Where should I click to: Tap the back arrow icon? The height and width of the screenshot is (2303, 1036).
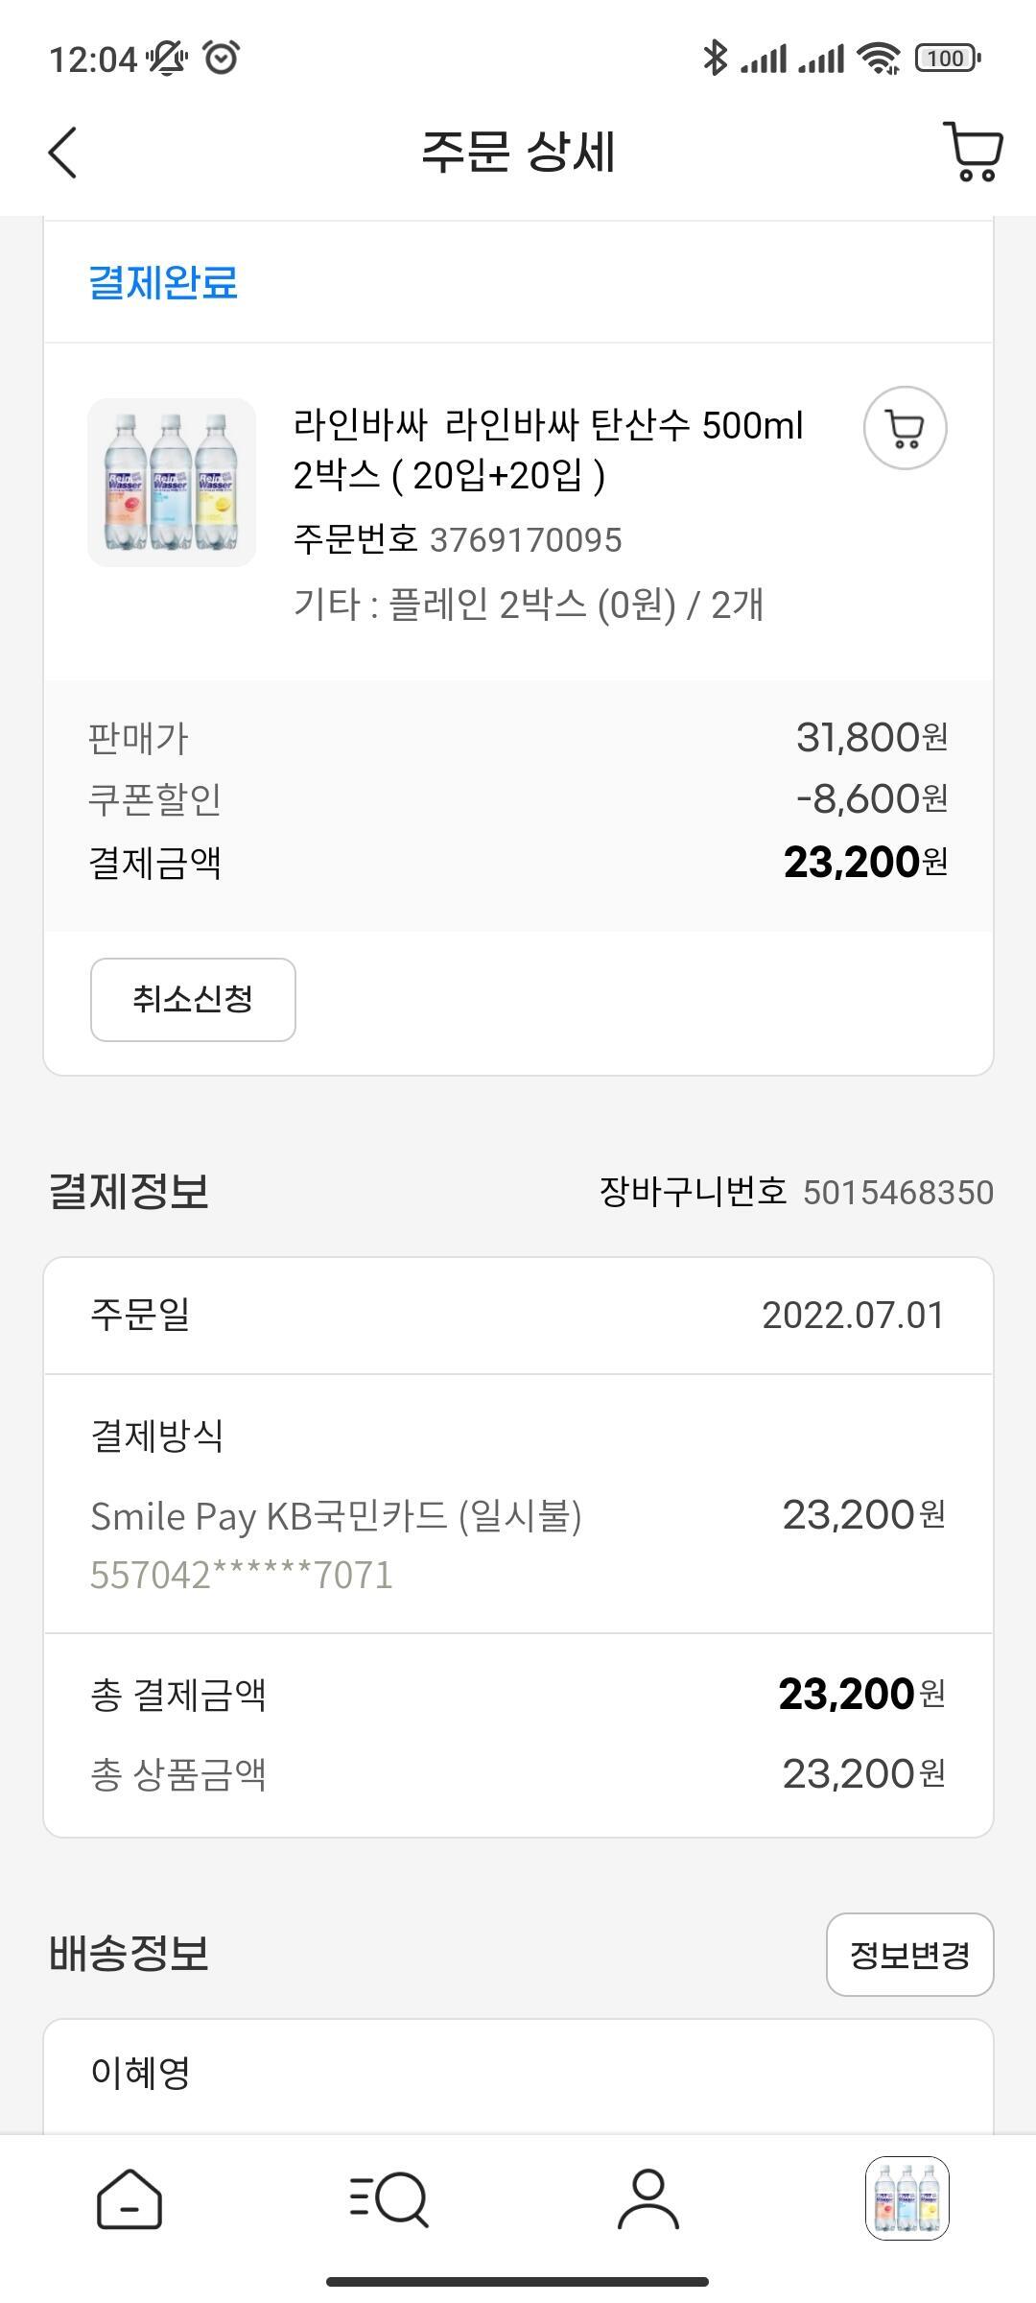tap(62, 153)
